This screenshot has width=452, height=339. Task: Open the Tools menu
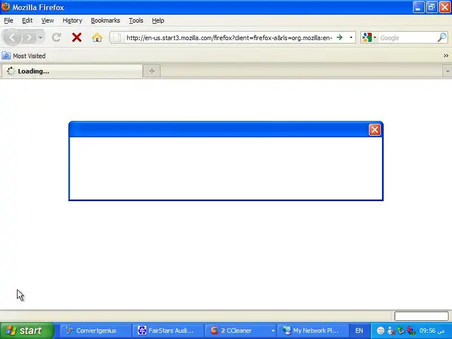[x=136, y=20]
